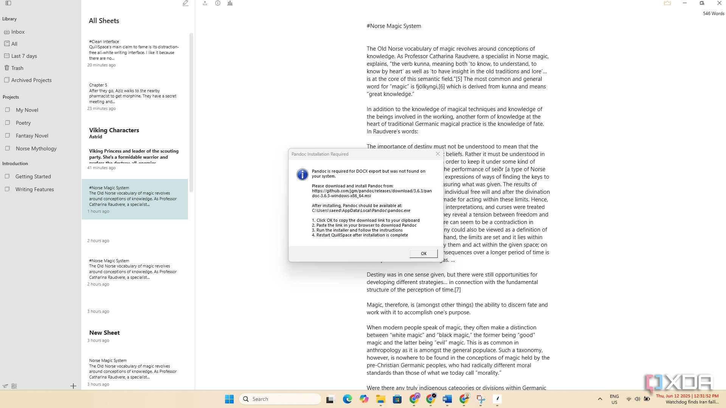Viewport: 726px width, 408px height.
Task: Open the Viking Characters sheet
Action: [x=135, y=148]
